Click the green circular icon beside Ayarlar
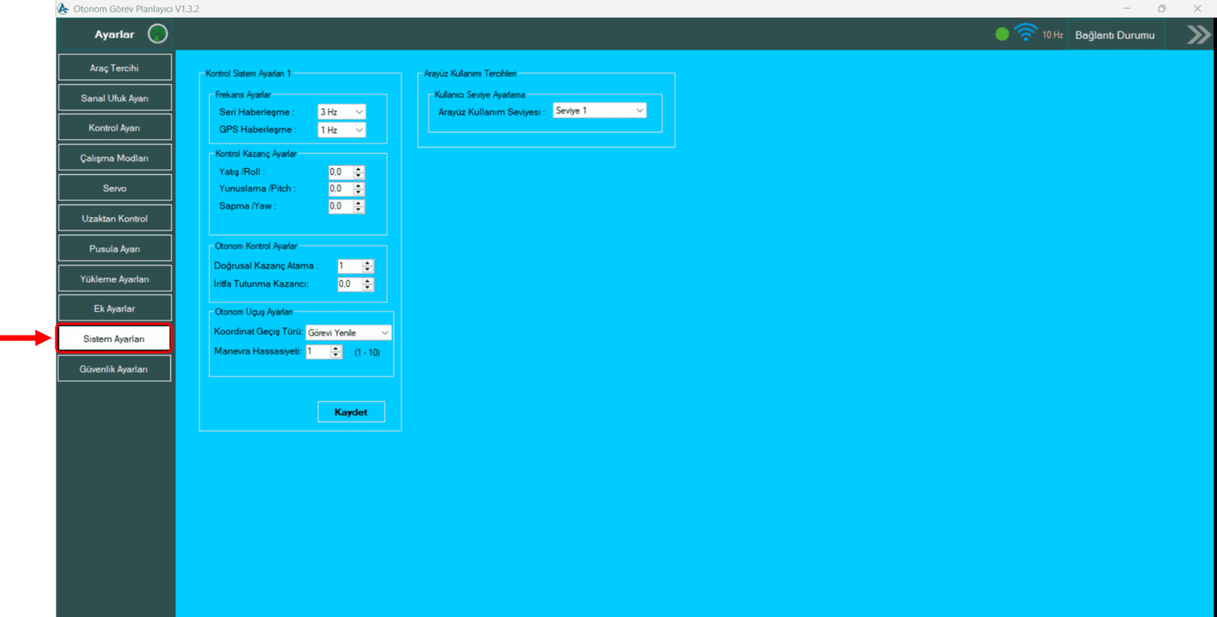Screen dimensions: 1217x617 tap(157, 33)
